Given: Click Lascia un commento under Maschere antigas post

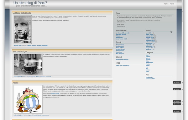Looking at the screenshot, I should pos(46,77).
